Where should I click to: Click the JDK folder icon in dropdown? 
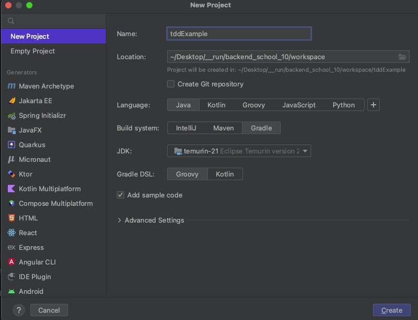[x=178, y=151]
